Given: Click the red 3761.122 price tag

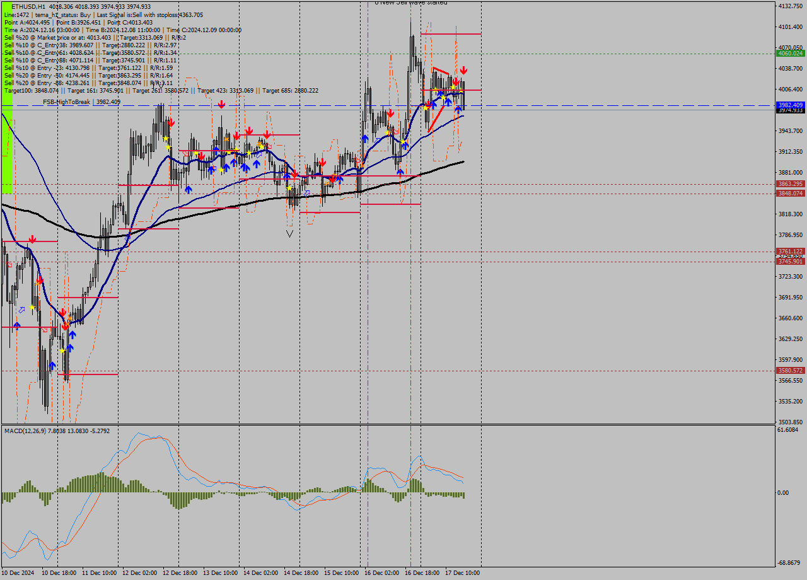Looking at the screenshot, I should [x=790, y=251].
